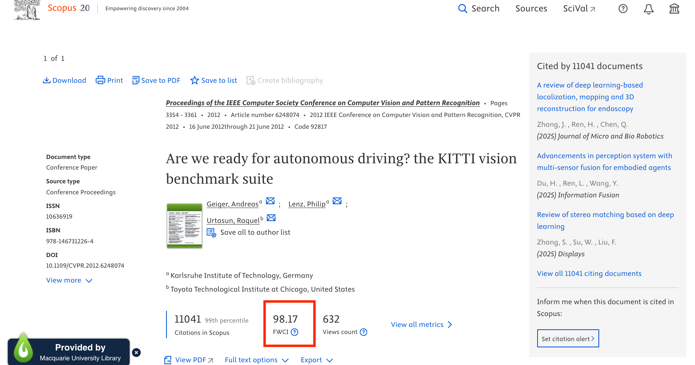Open SciVal from the top menu

pos(579,8)
